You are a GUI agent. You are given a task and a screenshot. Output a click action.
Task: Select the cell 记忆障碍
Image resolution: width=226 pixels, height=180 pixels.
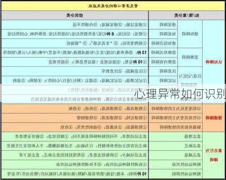point(163,80)
